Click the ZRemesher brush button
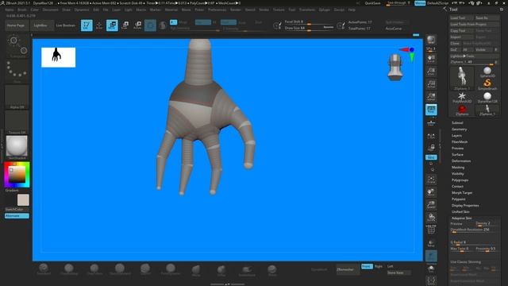 click(347, 270)
